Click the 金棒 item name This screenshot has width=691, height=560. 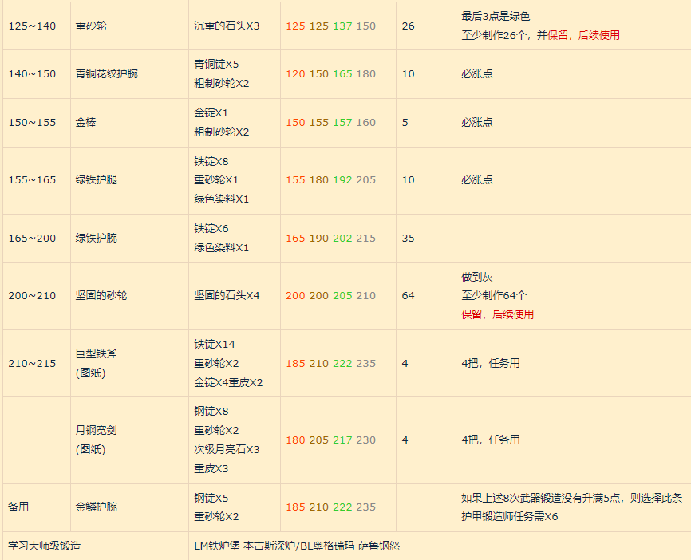[85, 122]
